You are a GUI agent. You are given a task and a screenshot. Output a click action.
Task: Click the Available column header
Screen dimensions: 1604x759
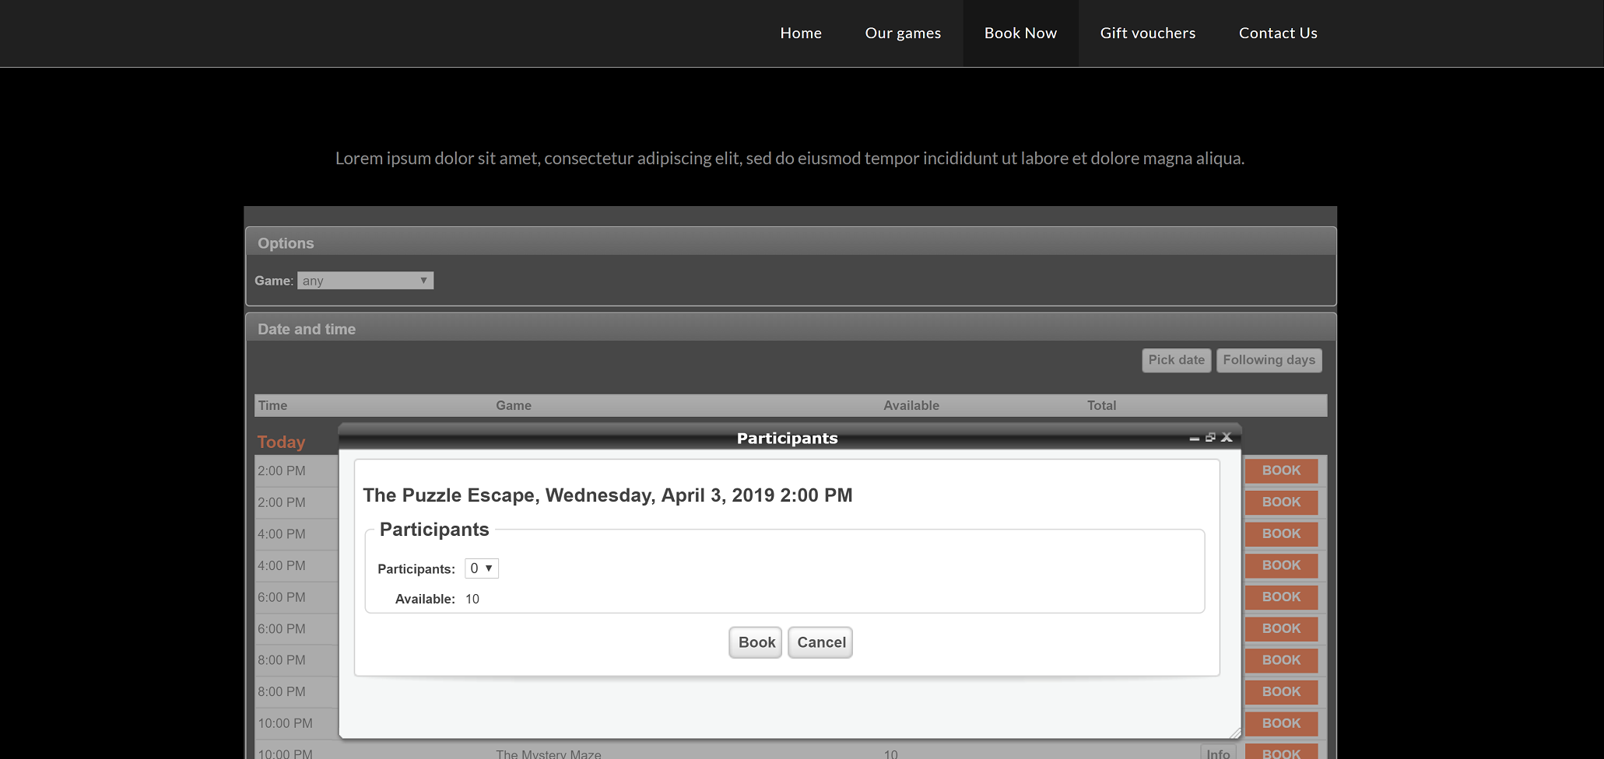click(x=911, y=405)
